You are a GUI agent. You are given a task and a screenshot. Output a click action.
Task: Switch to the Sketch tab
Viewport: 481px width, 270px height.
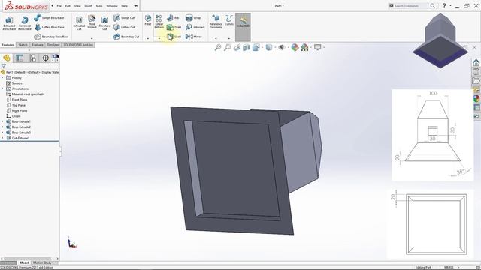(23, 45)
